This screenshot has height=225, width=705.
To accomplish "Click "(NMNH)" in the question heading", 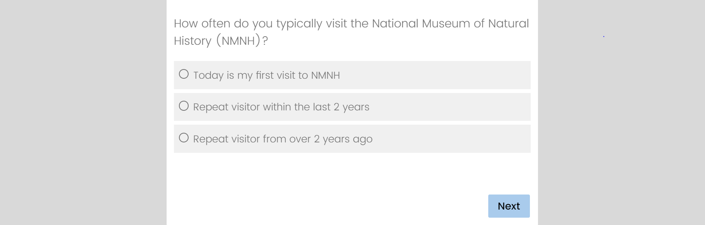I will coord(238,41).
